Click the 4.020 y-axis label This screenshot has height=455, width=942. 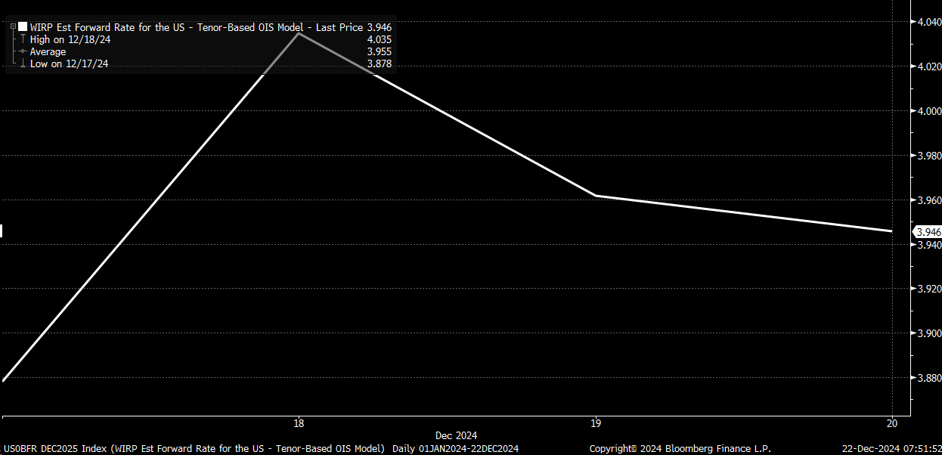(930, 67)
